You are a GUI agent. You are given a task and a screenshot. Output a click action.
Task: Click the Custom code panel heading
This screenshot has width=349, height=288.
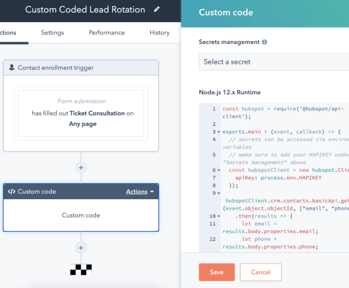click(226, 13)
